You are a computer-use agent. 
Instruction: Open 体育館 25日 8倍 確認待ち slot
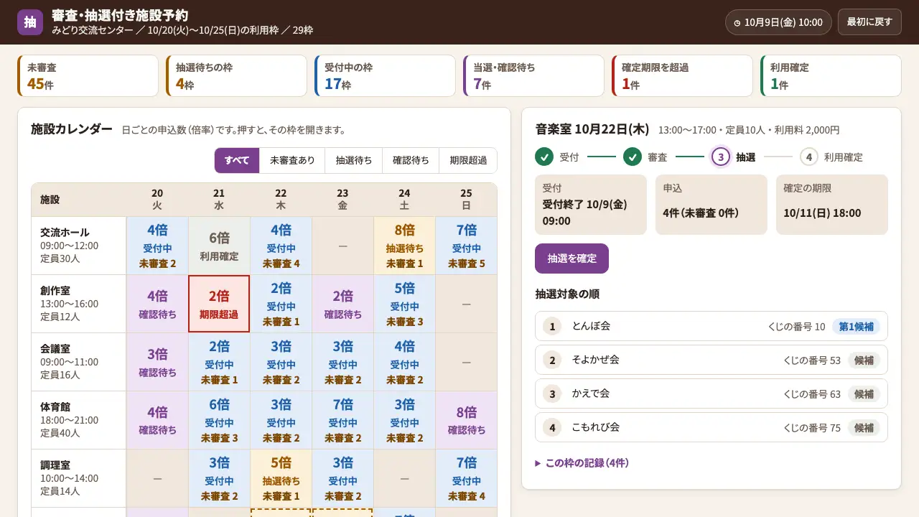(x=466, y=420)
